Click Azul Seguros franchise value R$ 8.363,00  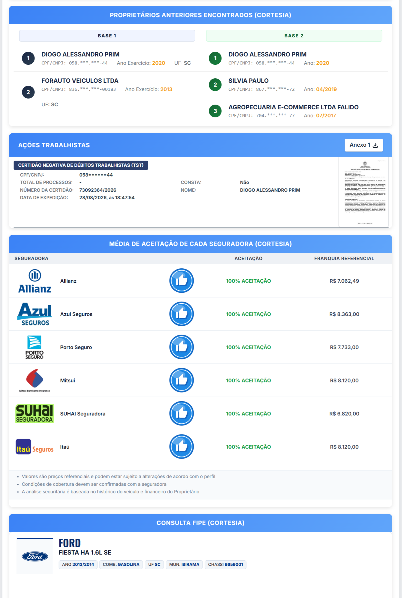click(344, 314)
